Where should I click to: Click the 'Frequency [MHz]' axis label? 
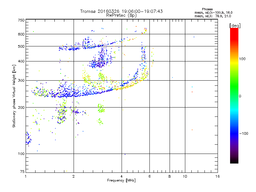(x=121, y=180)
